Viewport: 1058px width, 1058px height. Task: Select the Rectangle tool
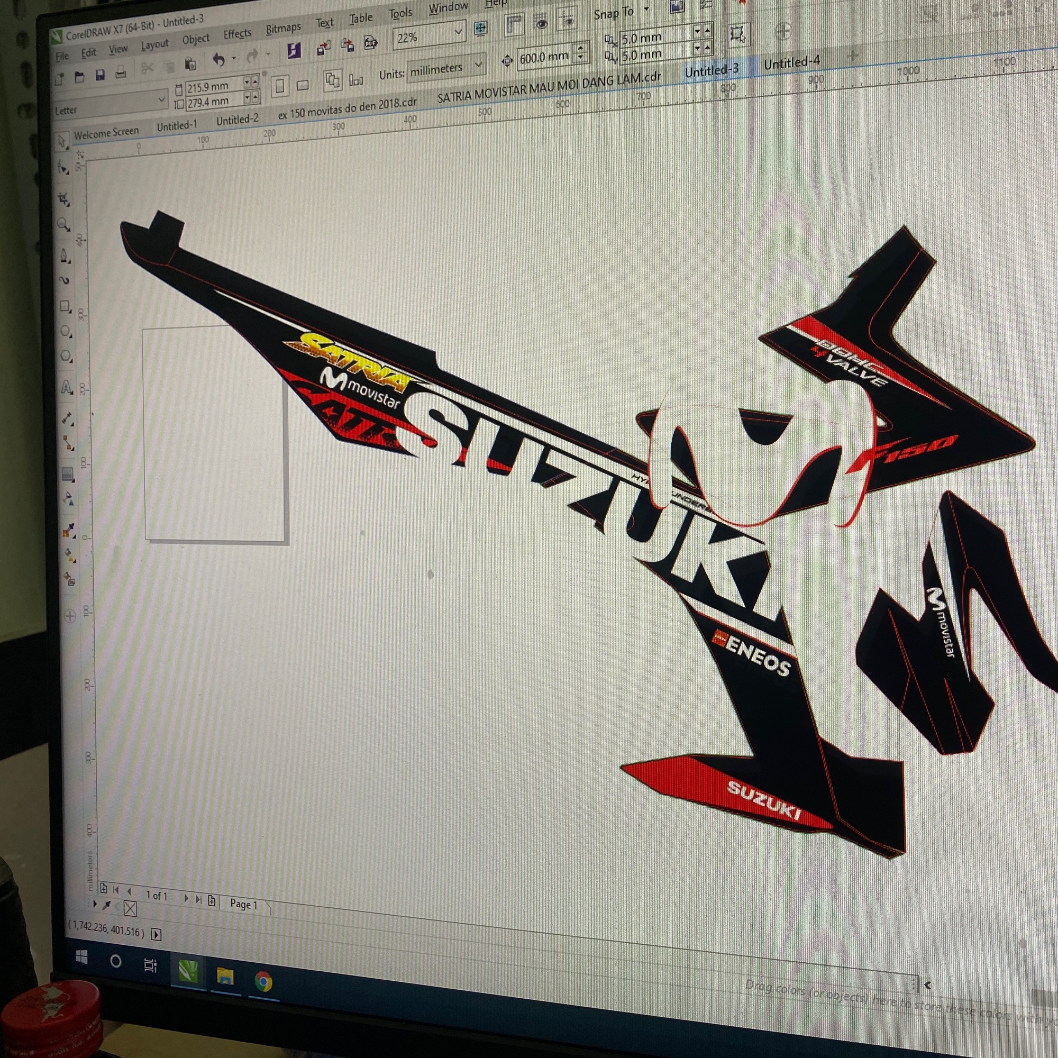[x=65, y=306]
